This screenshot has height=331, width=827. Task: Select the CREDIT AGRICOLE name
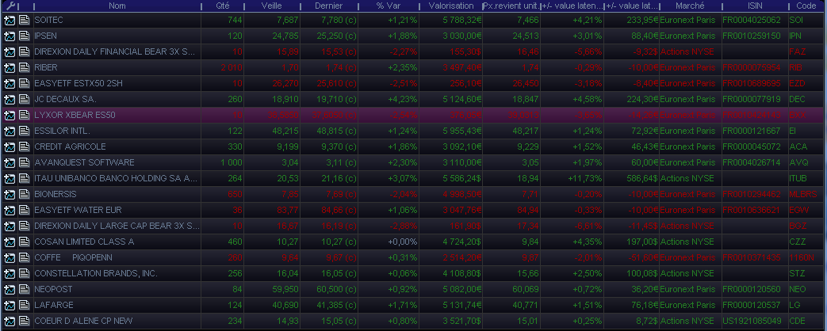click(70, 146)
